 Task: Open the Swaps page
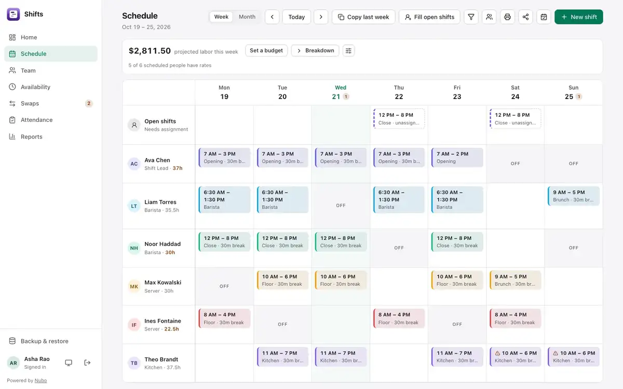(x=51, y=104)
